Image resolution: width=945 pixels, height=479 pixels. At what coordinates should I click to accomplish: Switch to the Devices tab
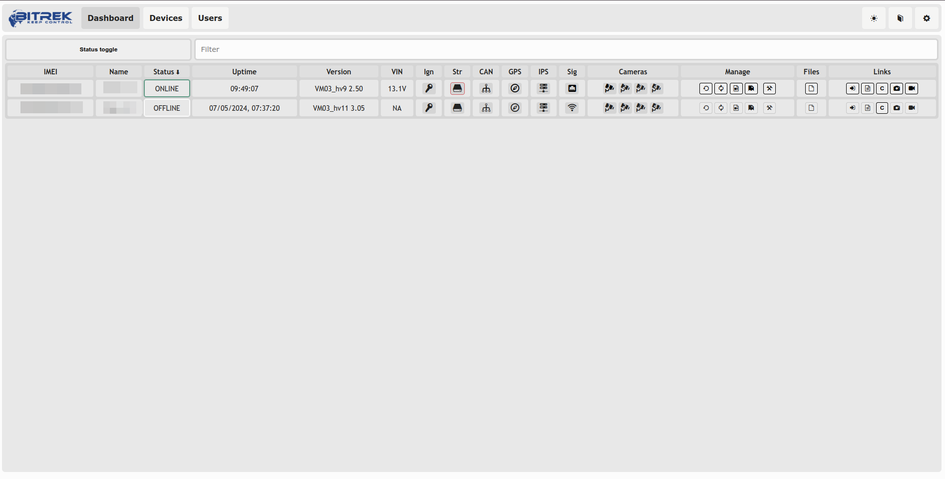tap(166, 18)
